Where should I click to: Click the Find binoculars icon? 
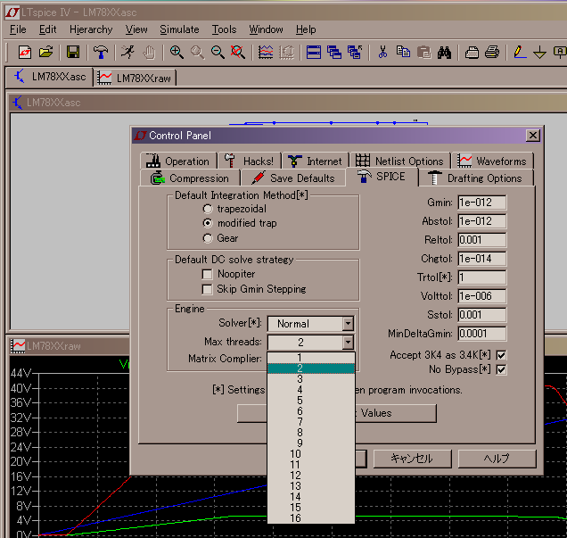(444, 53)
